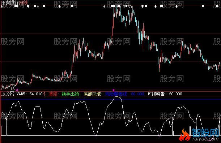
Task: Click the blue 风险警告线 label
Action: pyautogui.click(x=116, y=94)
